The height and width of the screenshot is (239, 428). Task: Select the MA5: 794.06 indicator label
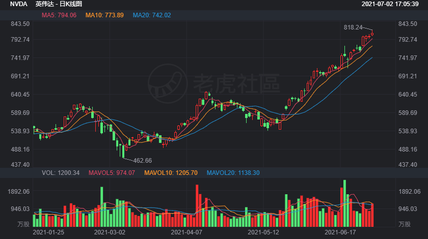point(59,15)
